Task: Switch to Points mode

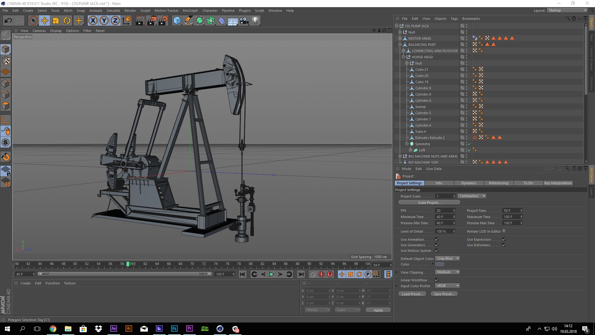Action: point(6,83)
